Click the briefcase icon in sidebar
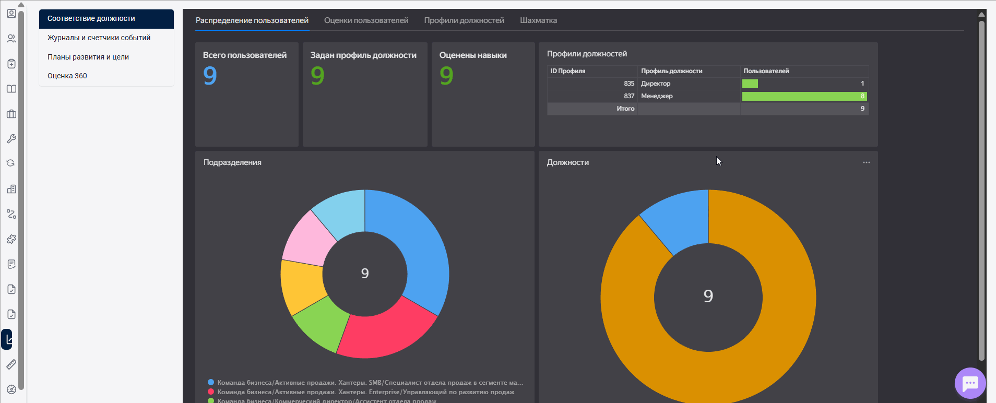996x403 pixels. (11, 114)
